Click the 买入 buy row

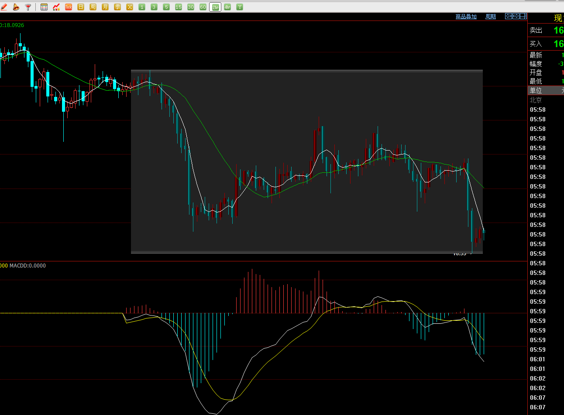(546, 44)
